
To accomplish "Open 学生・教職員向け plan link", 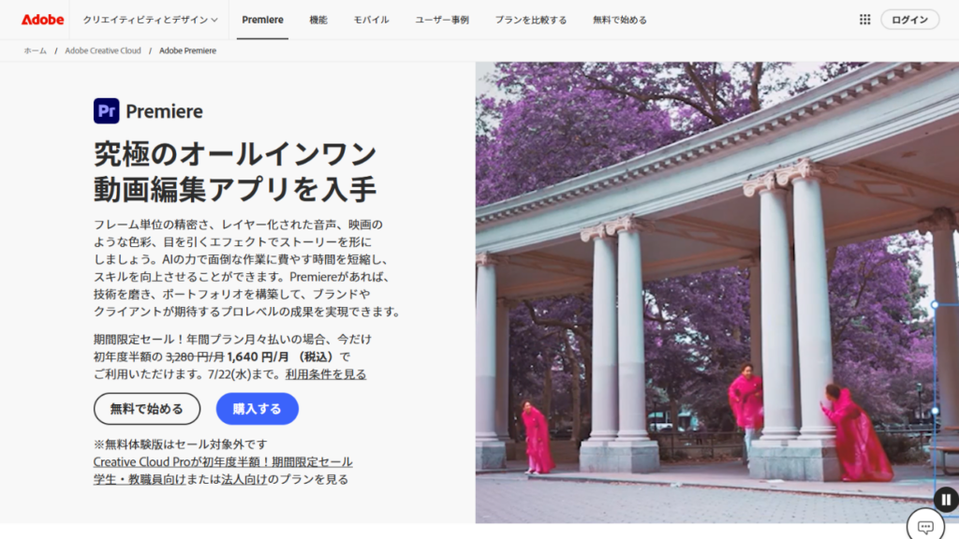I will coord(140,479).
